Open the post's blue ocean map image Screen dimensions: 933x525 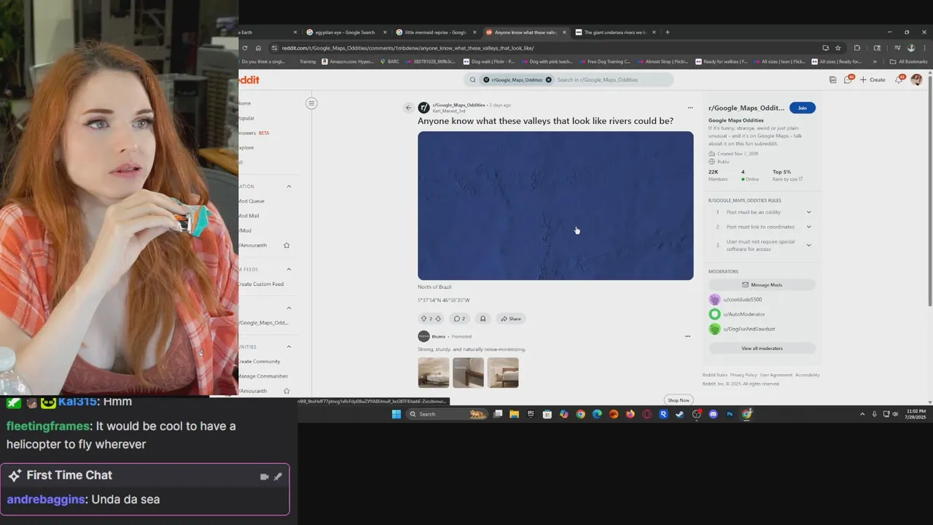[555, 206]
